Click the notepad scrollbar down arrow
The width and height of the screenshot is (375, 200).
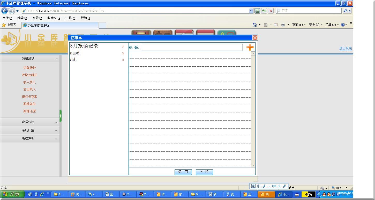pyautogui.click(x=253, y=165)
